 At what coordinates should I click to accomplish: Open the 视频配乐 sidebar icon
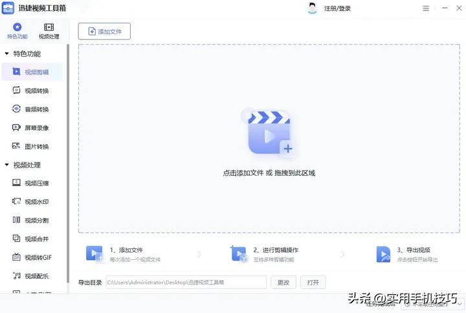[16, 275]
